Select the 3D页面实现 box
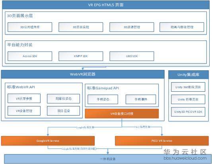Image resolution: width=212 pixels, height=164 pixels. click(x=81, y=27)
